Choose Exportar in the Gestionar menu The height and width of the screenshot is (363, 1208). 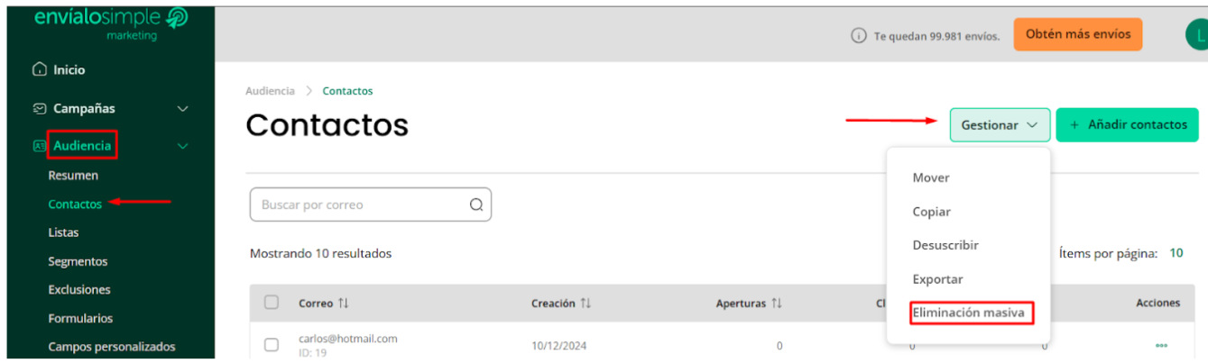coord(937,279)
